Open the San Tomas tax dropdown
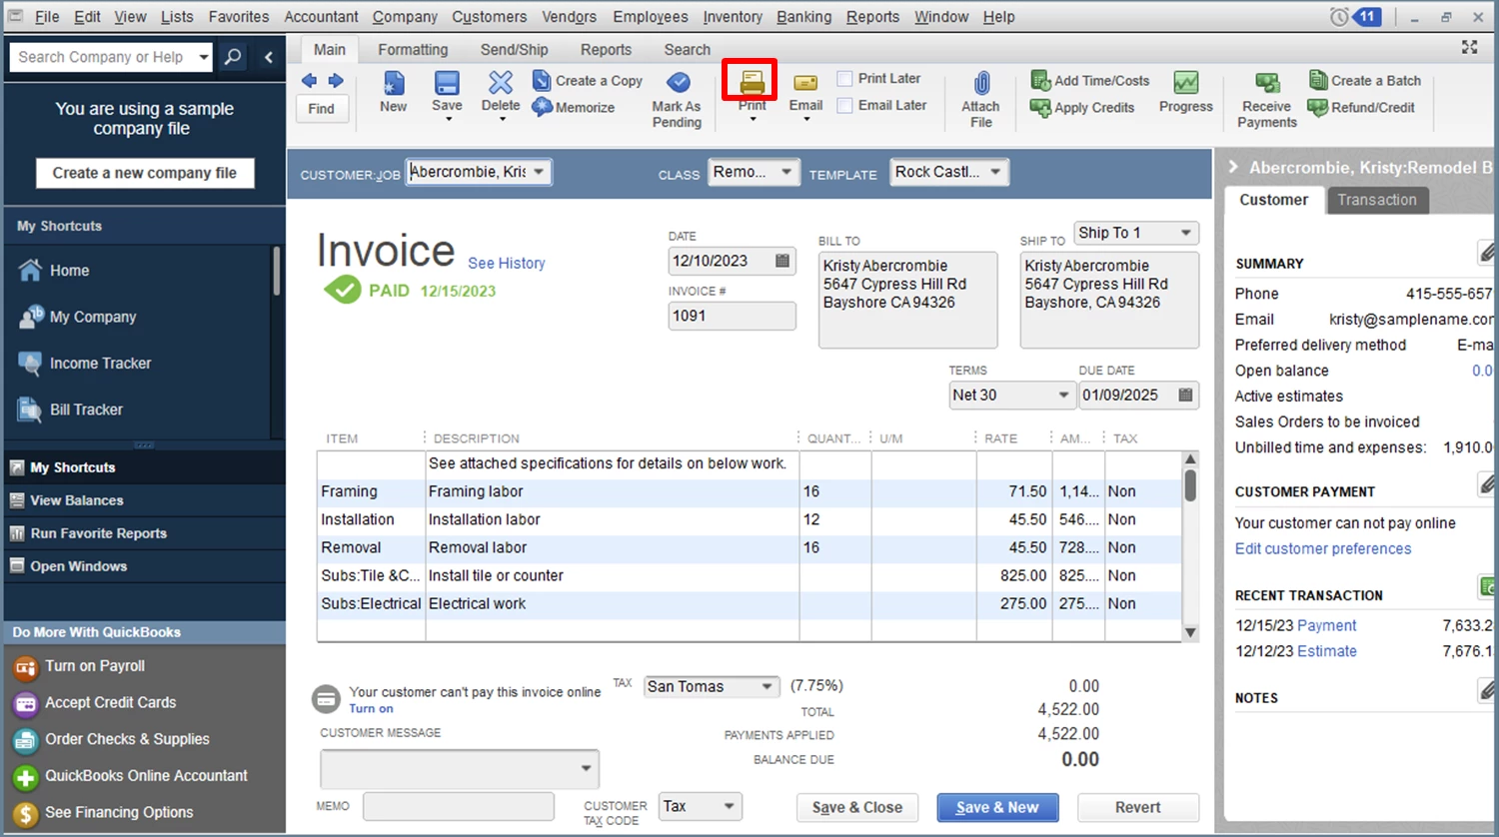1499x837 pixels. [767, 686]
